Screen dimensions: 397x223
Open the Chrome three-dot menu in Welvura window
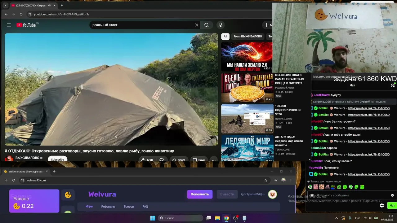[x=291, y=180]
